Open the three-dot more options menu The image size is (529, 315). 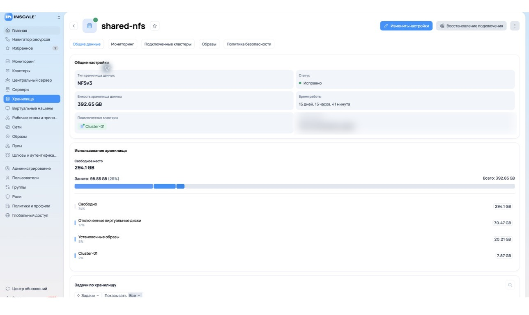click(x=515, y=26)
